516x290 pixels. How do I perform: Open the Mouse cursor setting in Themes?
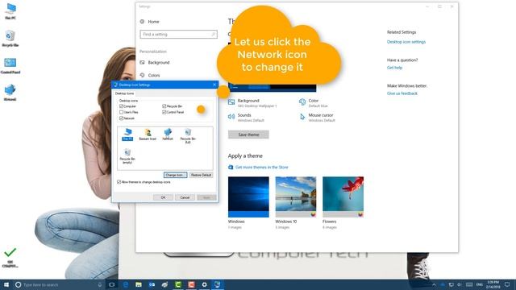pos(317,118)
